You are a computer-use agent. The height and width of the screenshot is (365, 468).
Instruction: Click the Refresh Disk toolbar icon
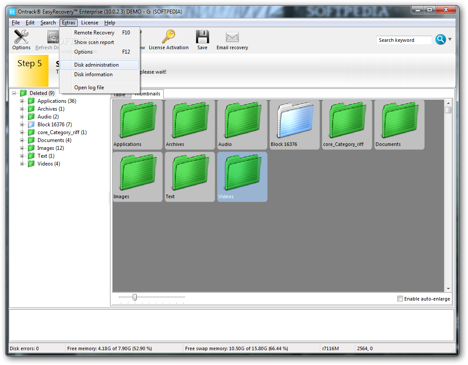(53, 37)
